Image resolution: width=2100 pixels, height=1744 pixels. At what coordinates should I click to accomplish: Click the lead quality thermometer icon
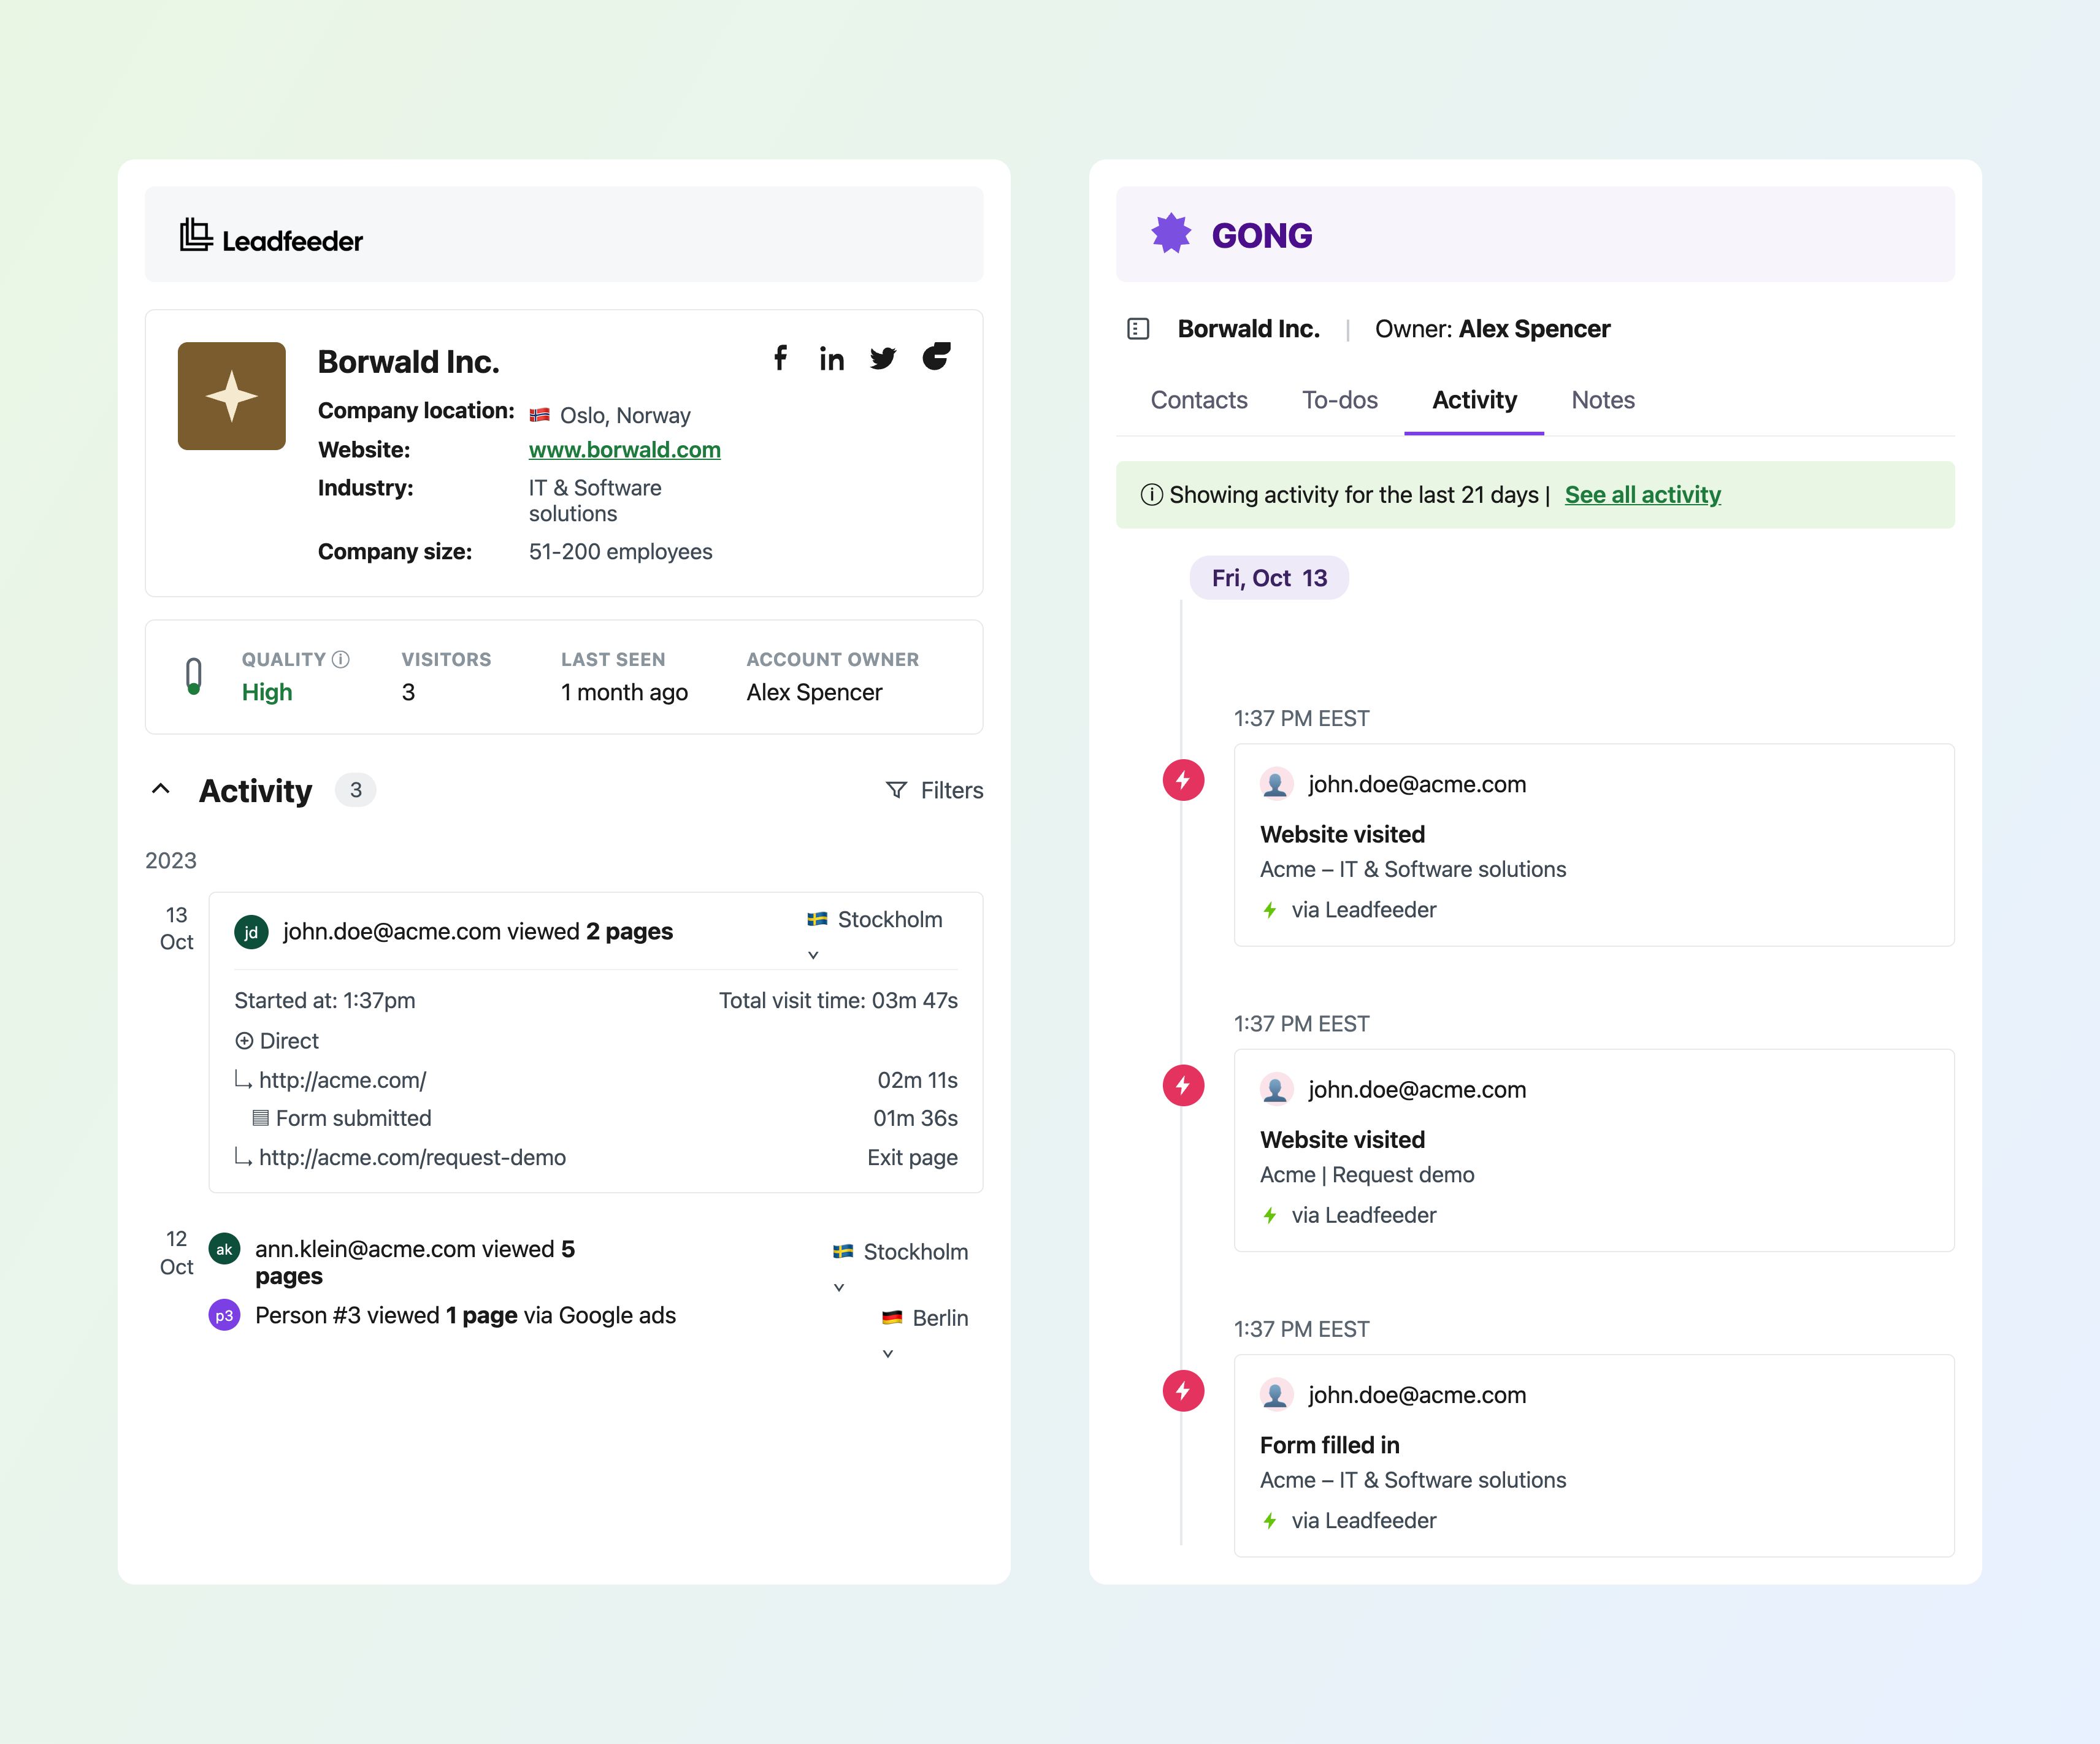pos(194,676)
